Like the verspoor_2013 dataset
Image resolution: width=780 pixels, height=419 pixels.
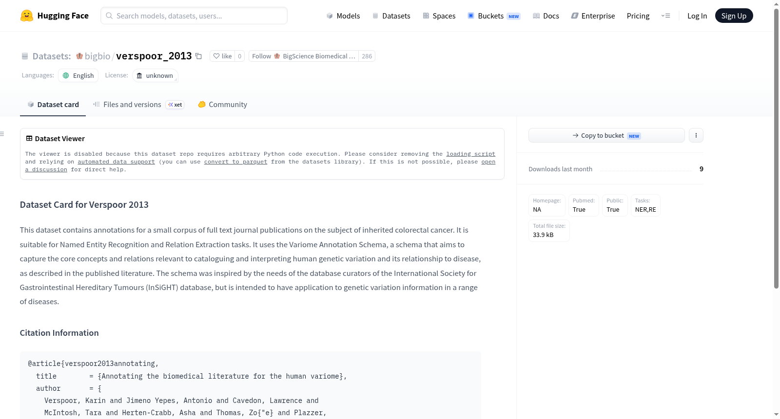click(x=222, y=56)
